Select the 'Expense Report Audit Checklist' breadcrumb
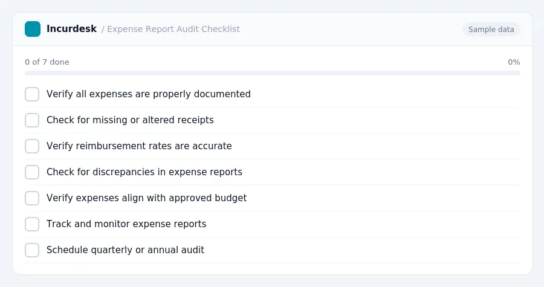This screenshot has width=544, height=287. point(173,29)
